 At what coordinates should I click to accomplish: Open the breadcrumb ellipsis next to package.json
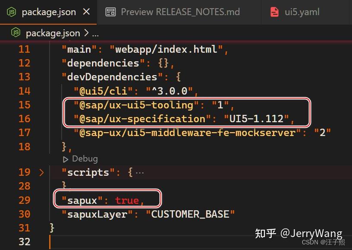click(x=95, y=33)
